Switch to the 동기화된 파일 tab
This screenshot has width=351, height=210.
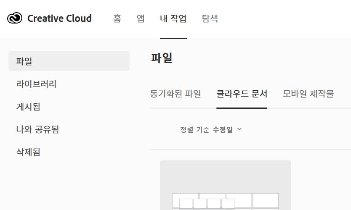[175, 94]
